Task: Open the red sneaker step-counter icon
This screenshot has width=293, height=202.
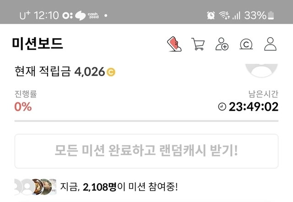Action: (x=174, y=44)
